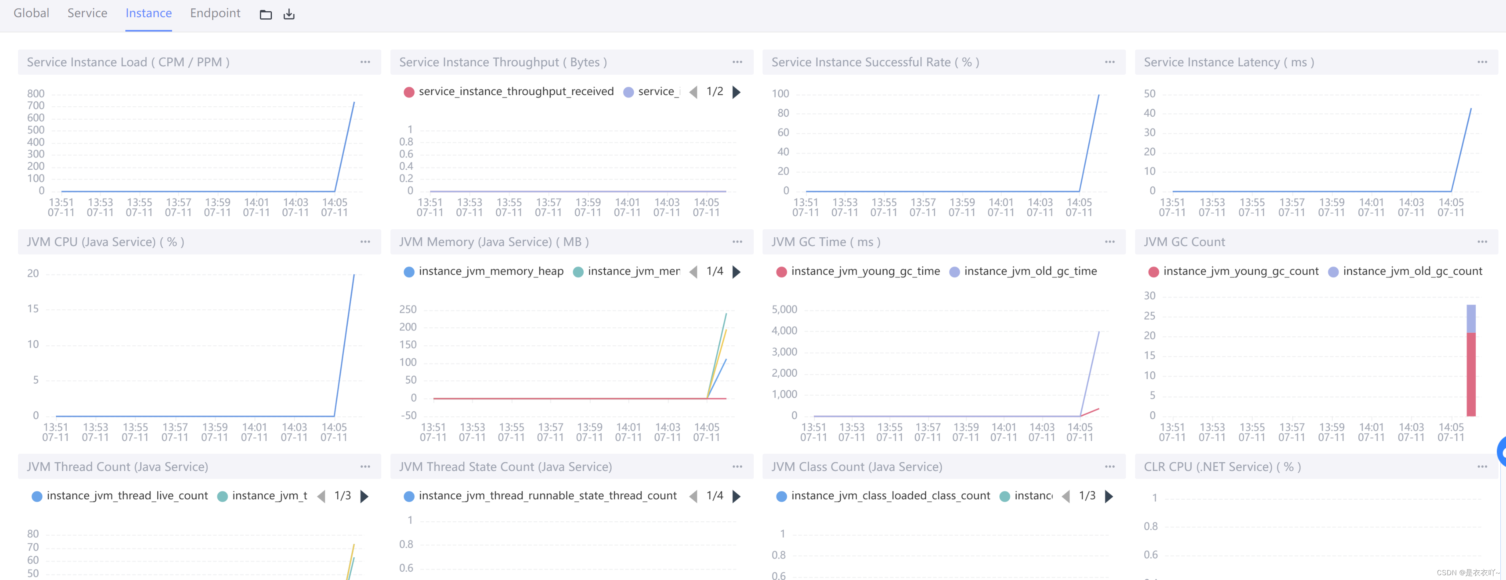Screen dimensions: 1506x580
Task: Go to previous legend page in JVM Memory chart
Action: point(694,272)
